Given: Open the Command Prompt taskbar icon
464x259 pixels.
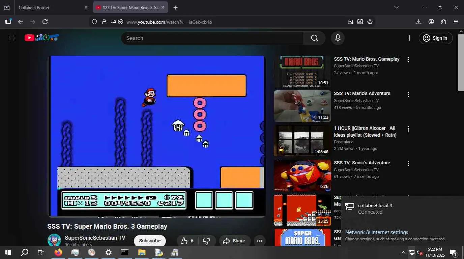Looking at the screenshot, I should coord(125,252).
